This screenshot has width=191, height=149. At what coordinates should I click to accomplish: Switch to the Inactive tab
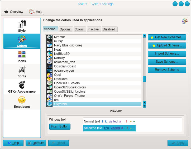[94, 29]
